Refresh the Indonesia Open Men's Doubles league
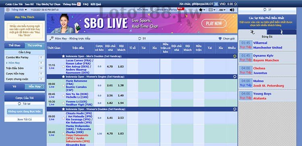This screenshot has width=302, height=146. tap(235, 56)
